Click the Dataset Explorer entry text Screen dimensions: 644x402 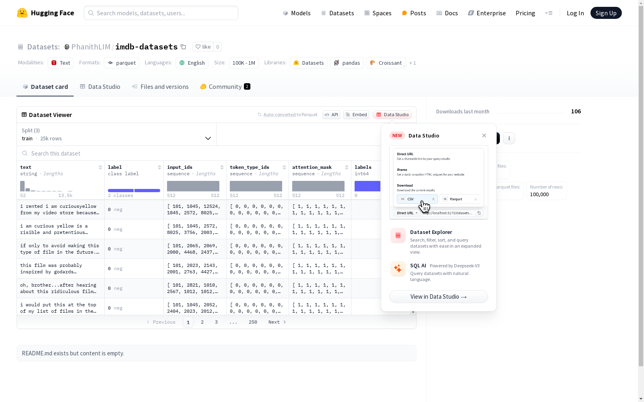(x=431, y=232)
